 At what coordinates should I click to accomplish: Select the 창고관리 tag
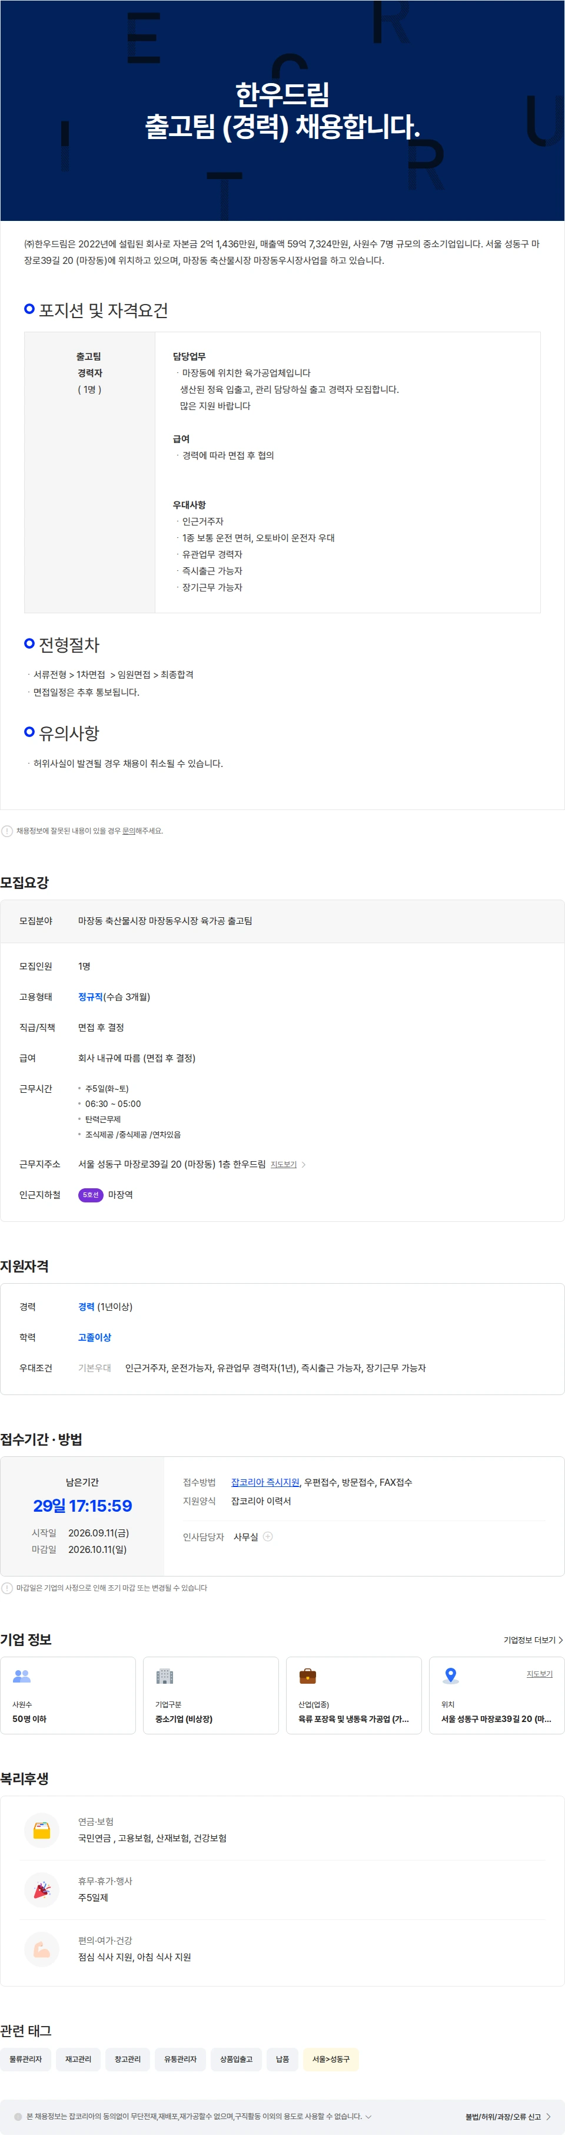tap(128, 2060)
